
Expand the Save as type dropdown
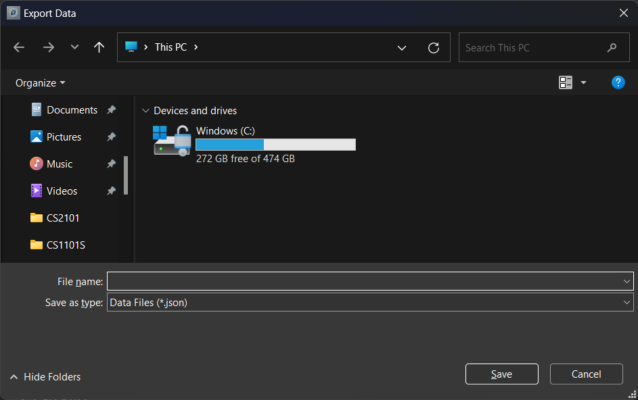[626, 303]
